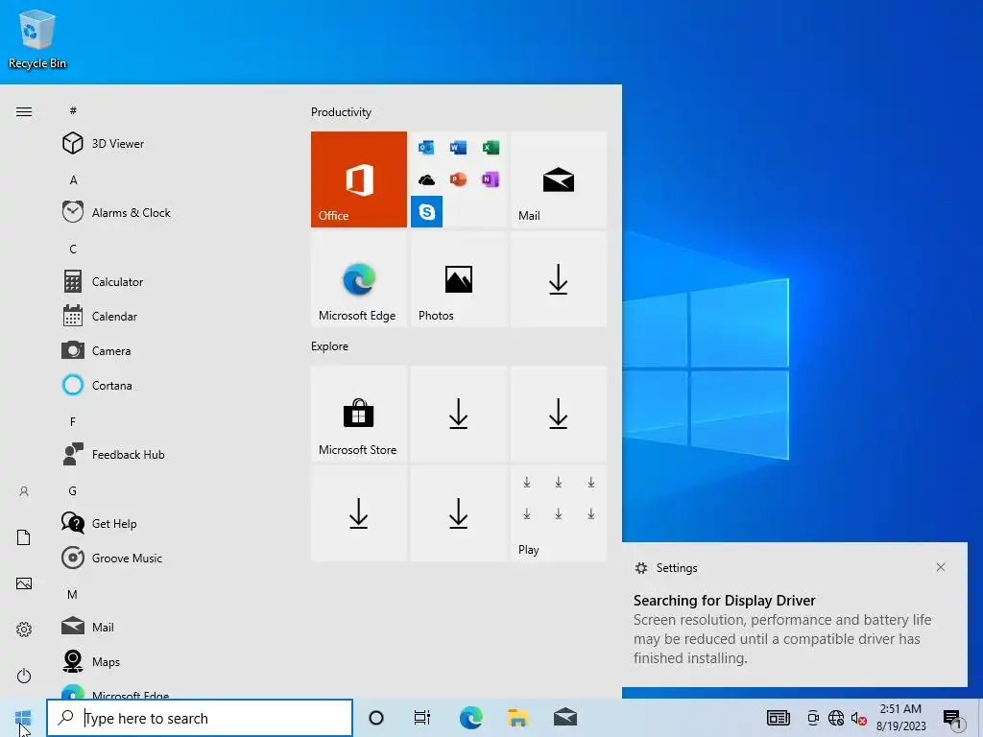
Task: Click the muted volume tray icon
Action: point(859,718)
